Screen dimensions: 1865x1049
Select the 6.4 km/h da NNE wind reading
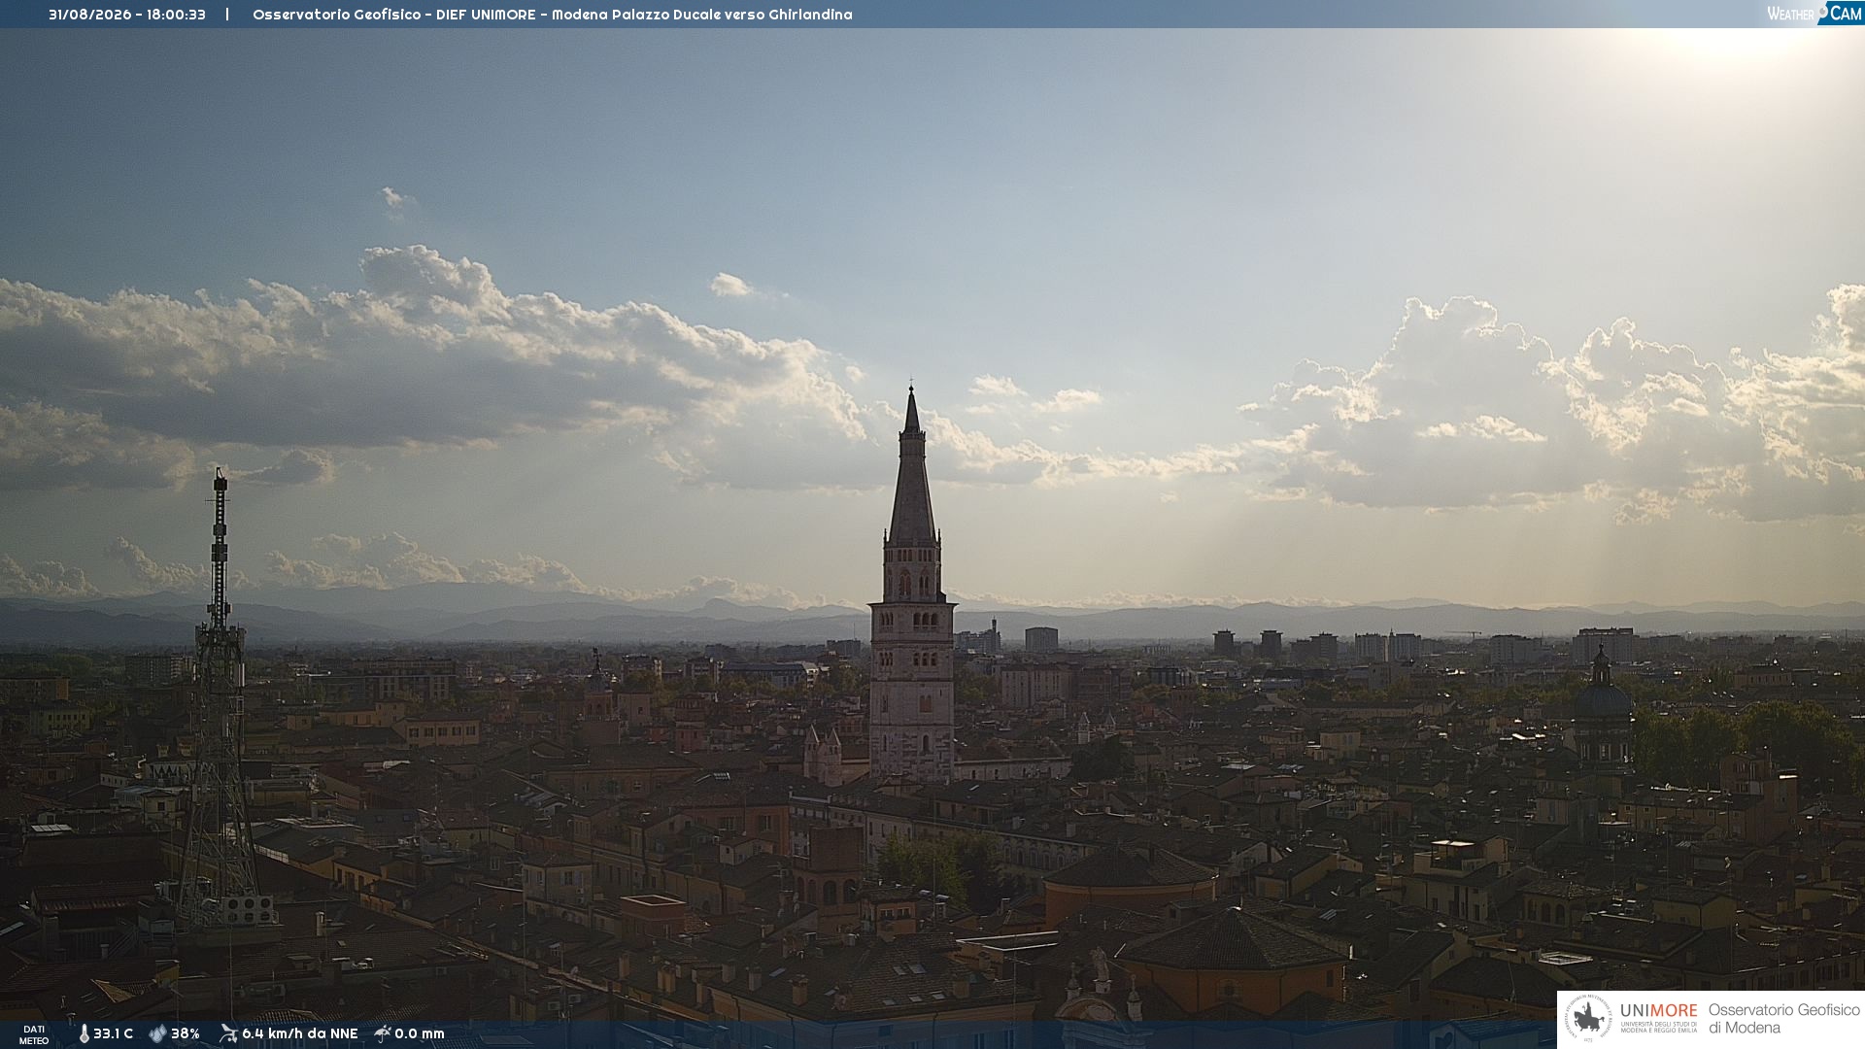[300, 1033]
